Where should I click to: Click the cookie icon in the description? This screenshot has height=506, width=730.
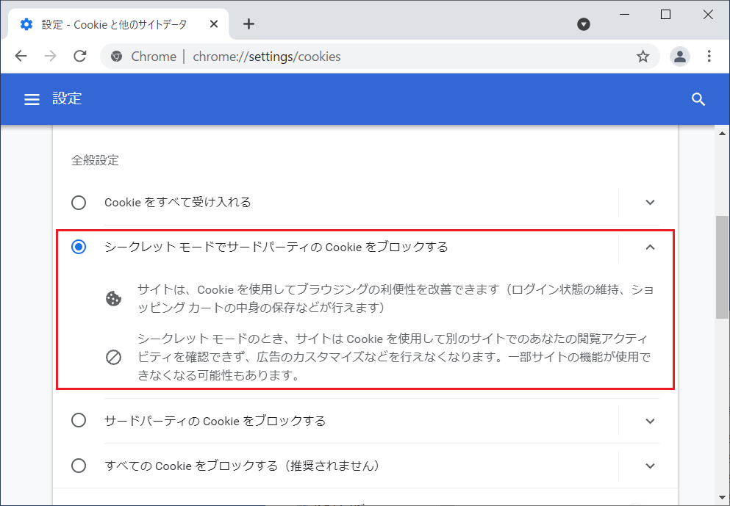114,299
